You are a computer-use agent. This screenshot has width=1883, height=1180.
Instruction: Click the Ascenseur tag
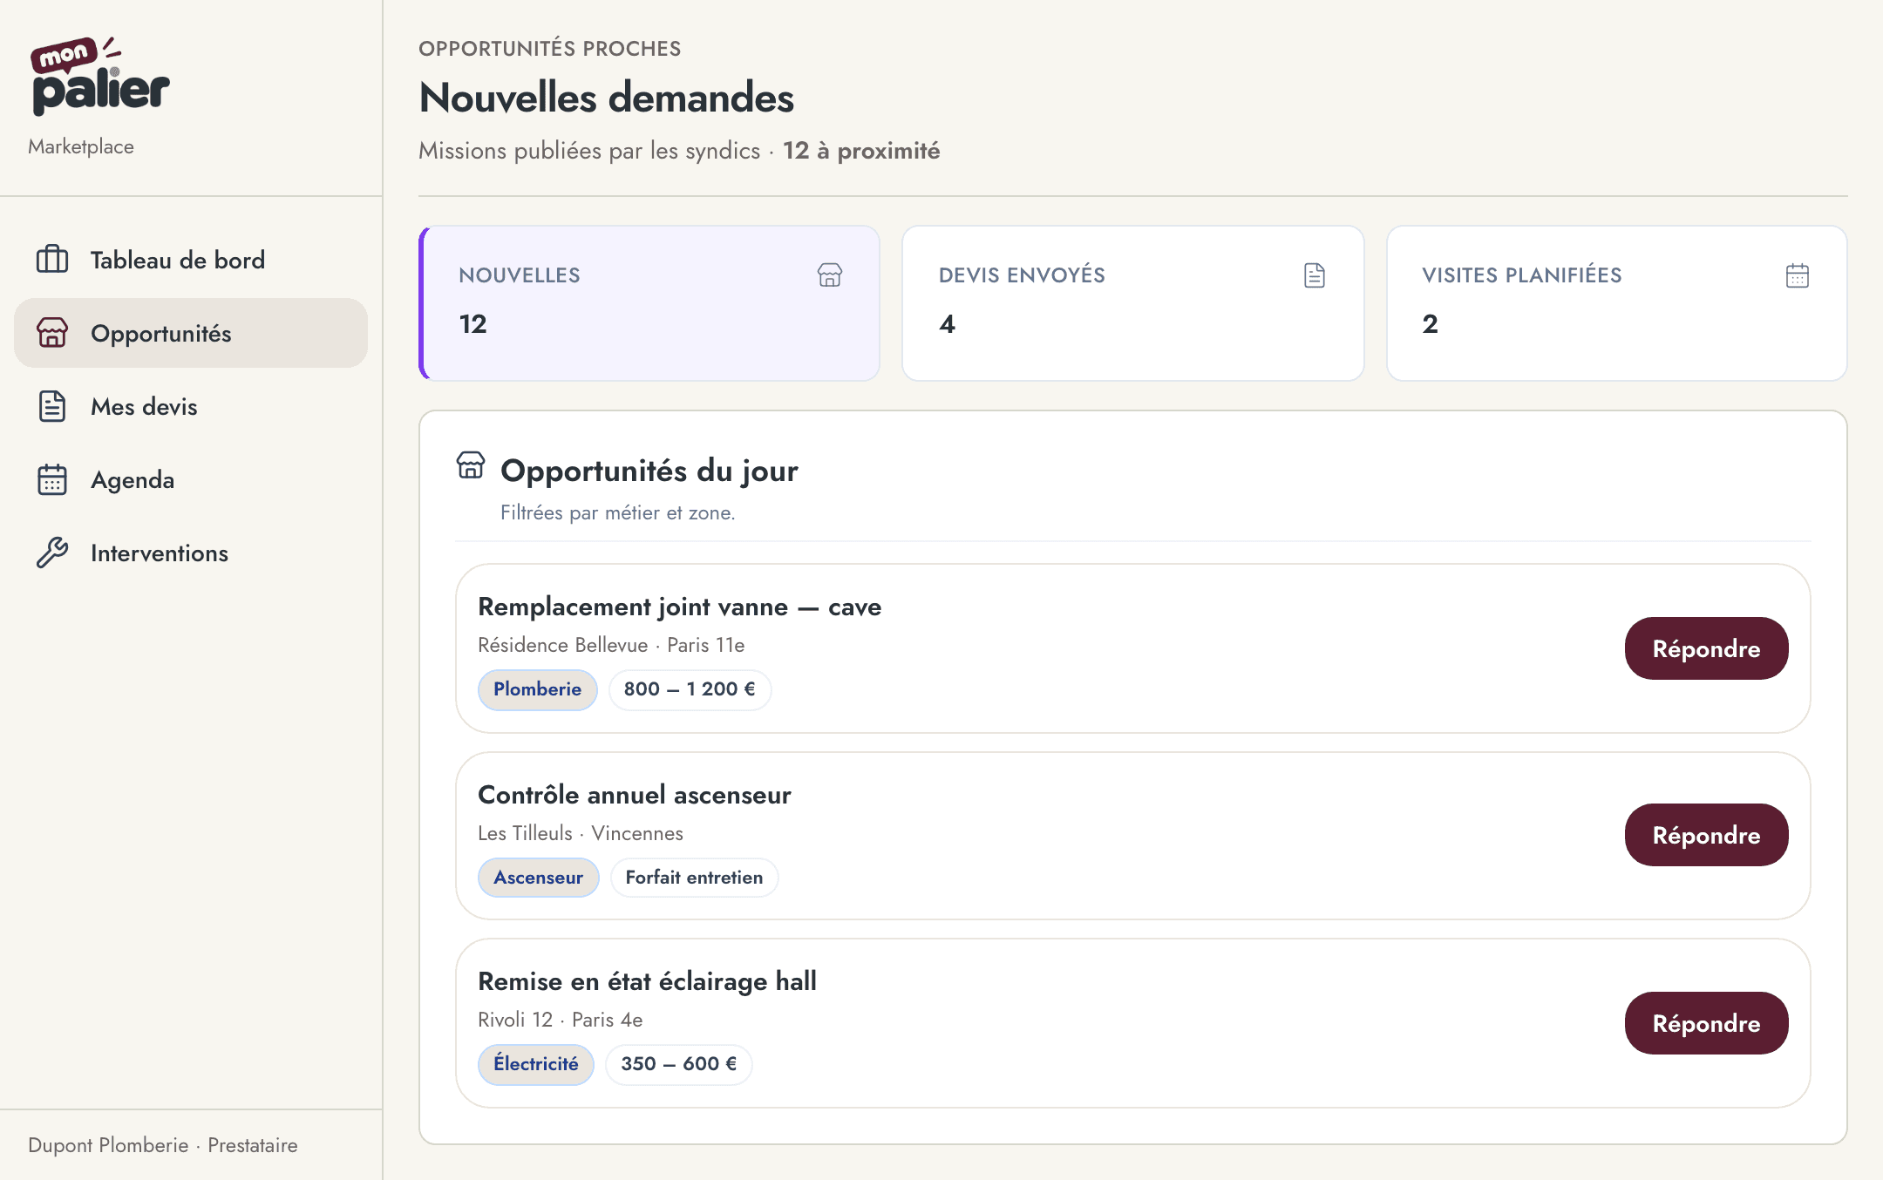(x=538, y=877)
